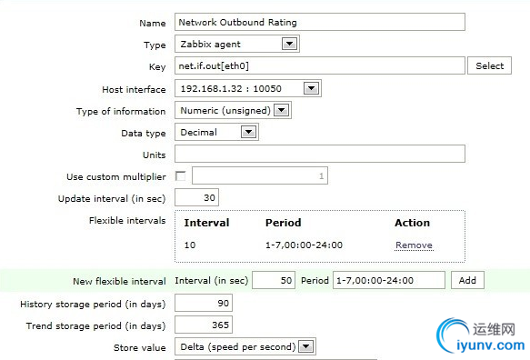
Task: Click the 'Period' column header in Flexible intervals
Action: click(x=284, y=223)
